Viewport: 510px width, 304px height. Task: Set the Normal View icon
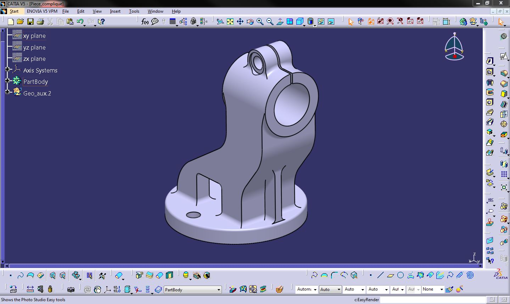280,22
